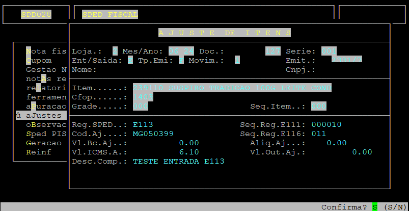409x211 pixels.
Task: Select the Reg.SPED value E113
Action: [x=143, y=124]
